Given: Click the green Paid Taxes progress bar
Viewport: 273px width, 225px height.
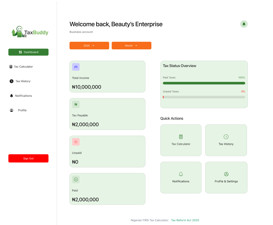Looking at the screenshot, I should coord(204,83).
